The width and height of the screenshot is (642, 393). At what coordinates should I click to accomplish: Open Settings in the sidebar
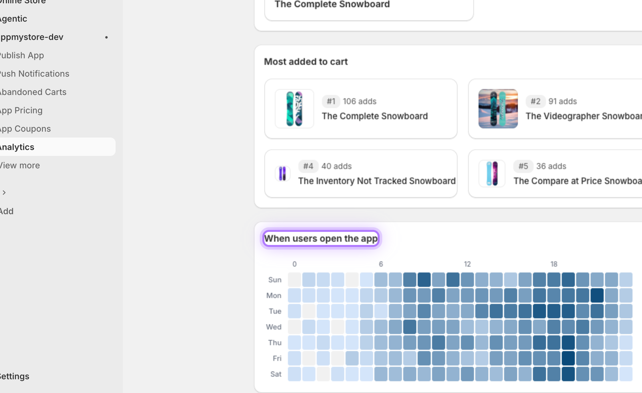click(x=14, y=376)
